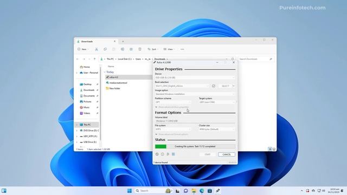
Task: Select the New folder item
Action: [114, 88]
